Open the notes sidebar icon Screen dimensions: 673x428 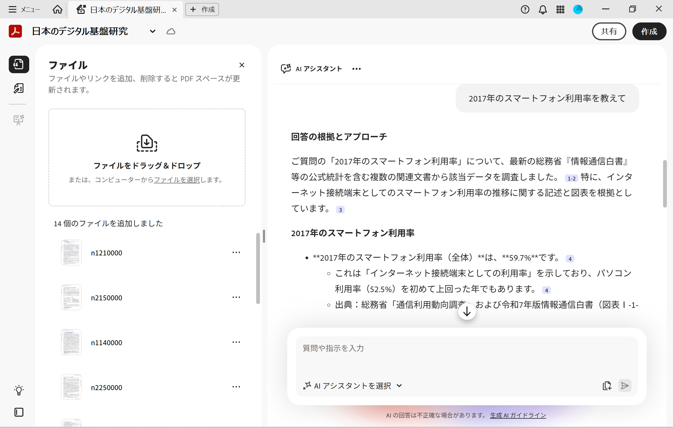point(19,88)
